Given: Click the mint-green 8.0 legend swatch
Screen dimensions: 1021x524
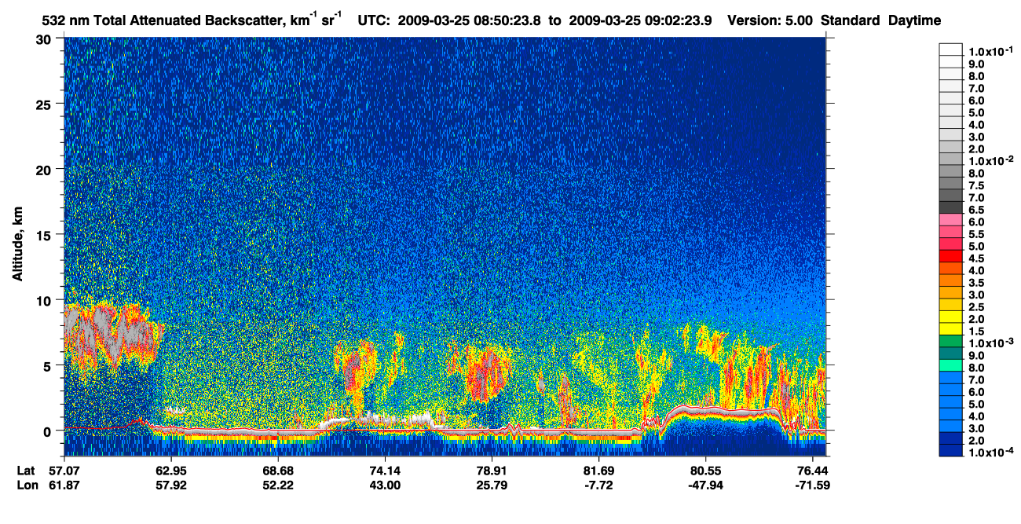Looking at the screenshot, I should [x=950, y=365].
